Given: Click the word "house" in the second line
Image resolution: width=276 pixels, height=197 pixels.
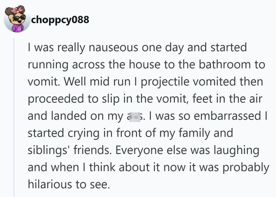Looking at the screenshot, I should 145,65.
